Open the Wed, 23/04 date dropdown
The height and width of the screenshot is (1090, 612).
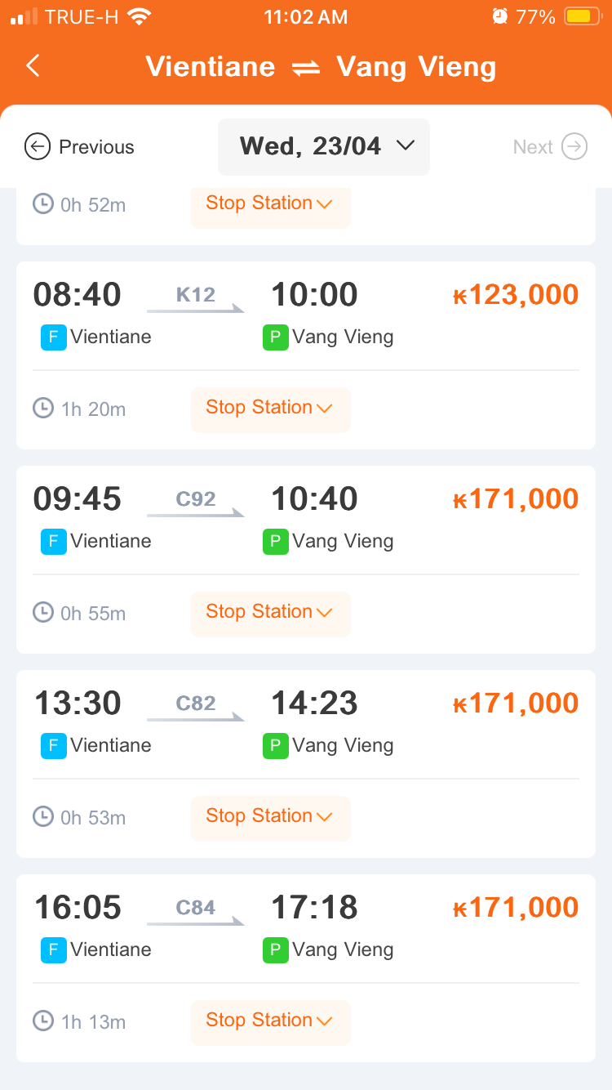[x=324, y=147]
